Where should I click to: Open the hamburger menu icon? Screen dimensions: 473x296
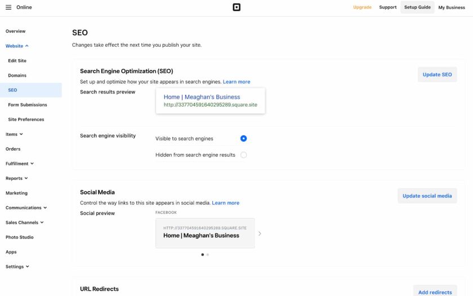[x=8, y=7]
